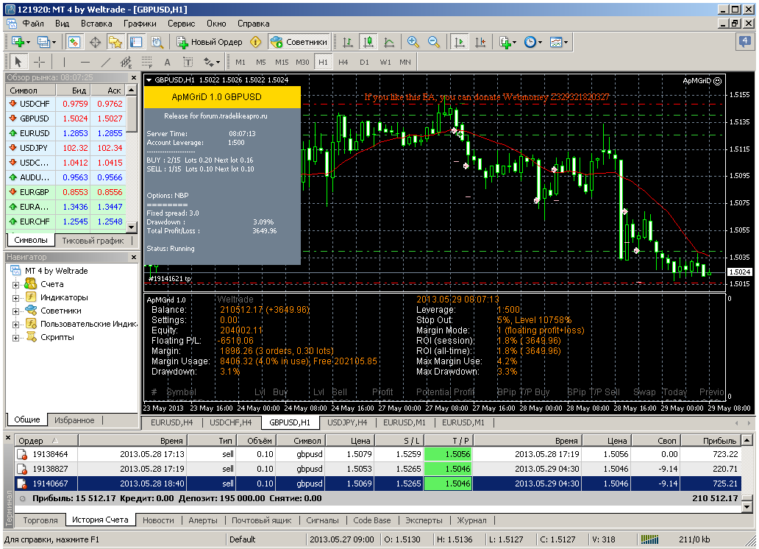Toggle the Советники auto-trading button
The height and width of the screenshot is (549, 759).
299,42
